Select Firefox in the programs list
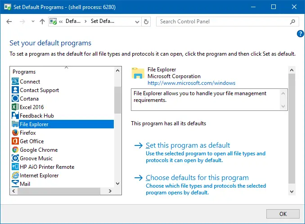 tap(28, 133)
